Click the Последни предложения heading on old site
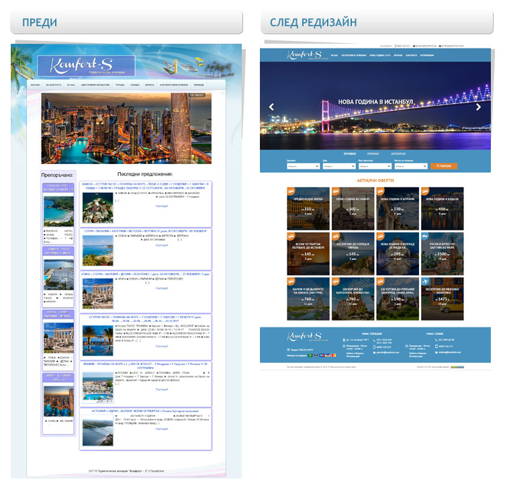This screenshot has height=494, width=505. pos(145,174)
